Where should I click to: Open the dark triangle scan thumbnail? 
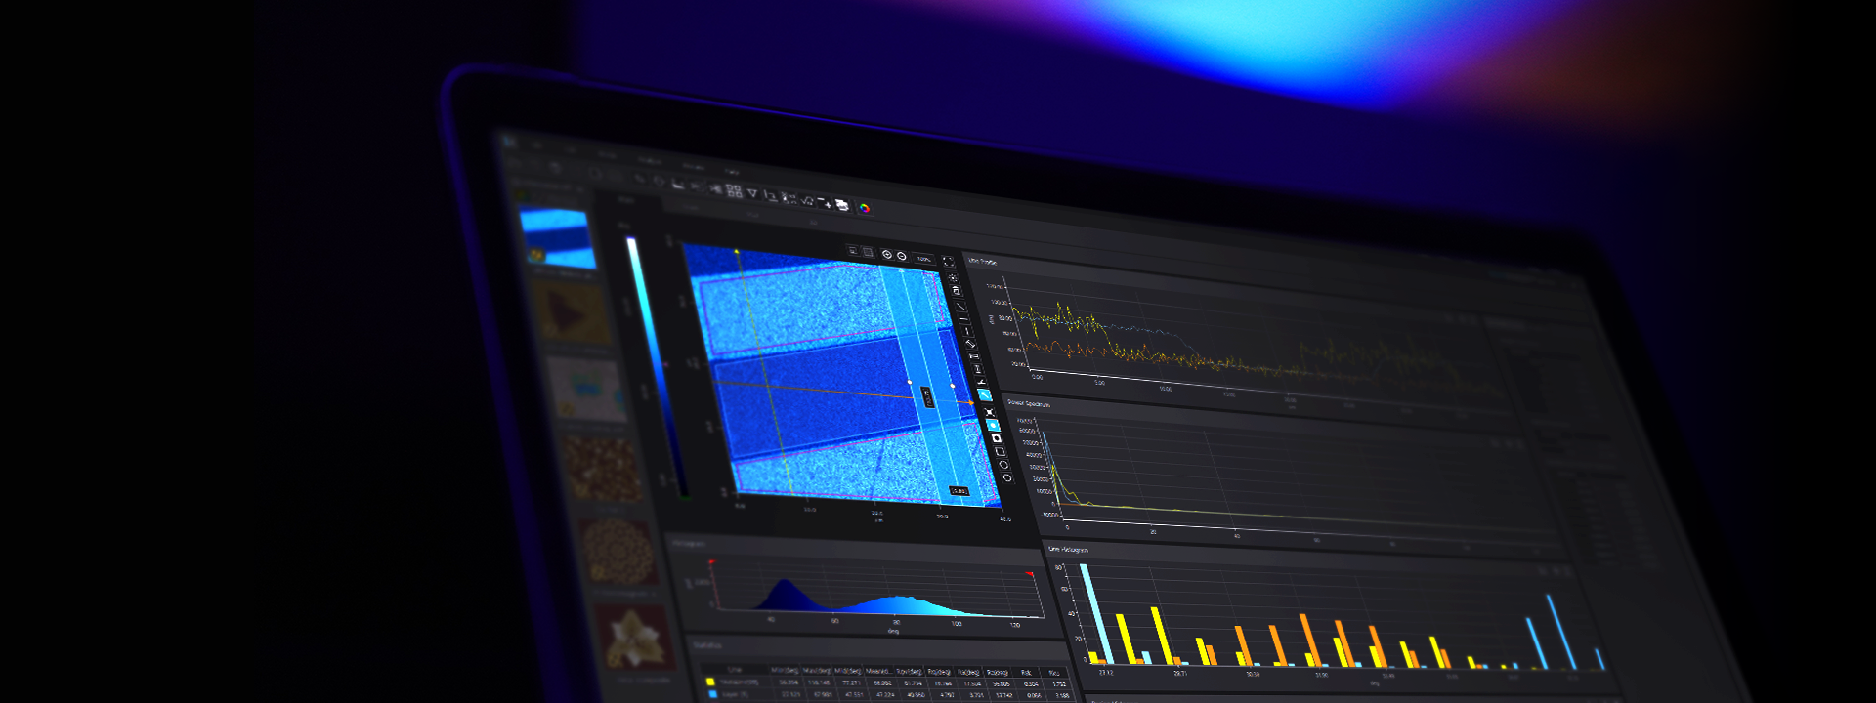click(x=573, y=312)
